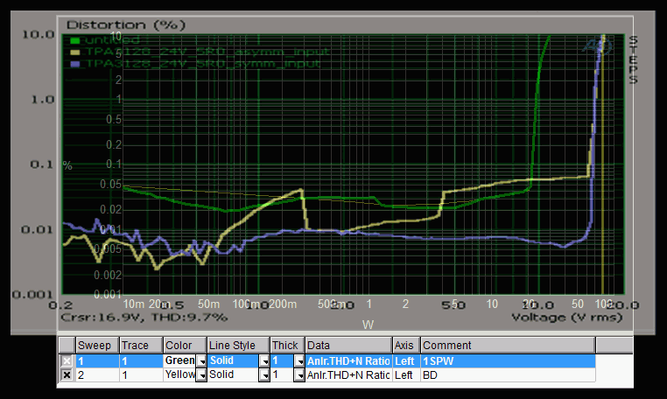667x399 pixels.
Task: Select the Axis column header
Action: 405,346
